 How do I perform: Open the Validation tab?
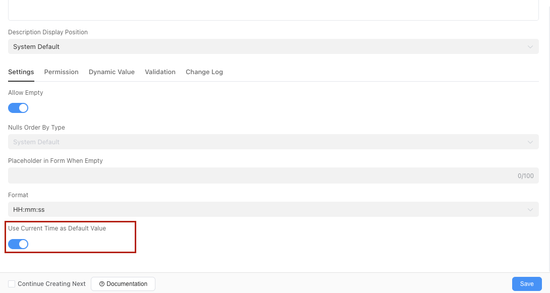click(160, 72)
